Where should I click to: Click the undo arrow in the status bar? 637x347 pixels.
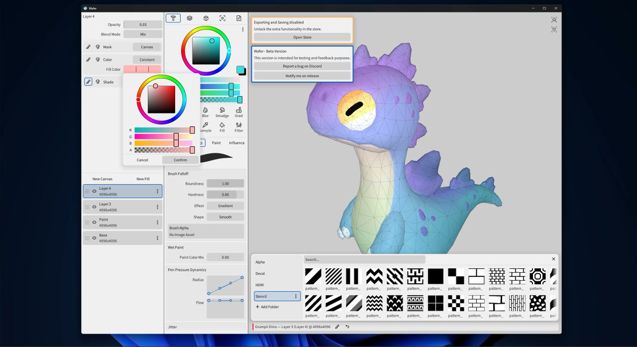(347, 327)
